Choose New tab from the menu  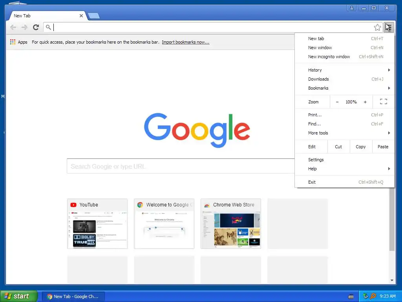point(344,39)
